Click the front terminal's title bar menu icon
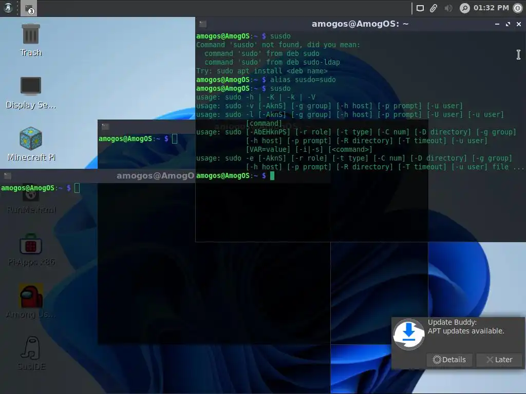Viewport: 526px width, 394px height. (x=202, y=24)
